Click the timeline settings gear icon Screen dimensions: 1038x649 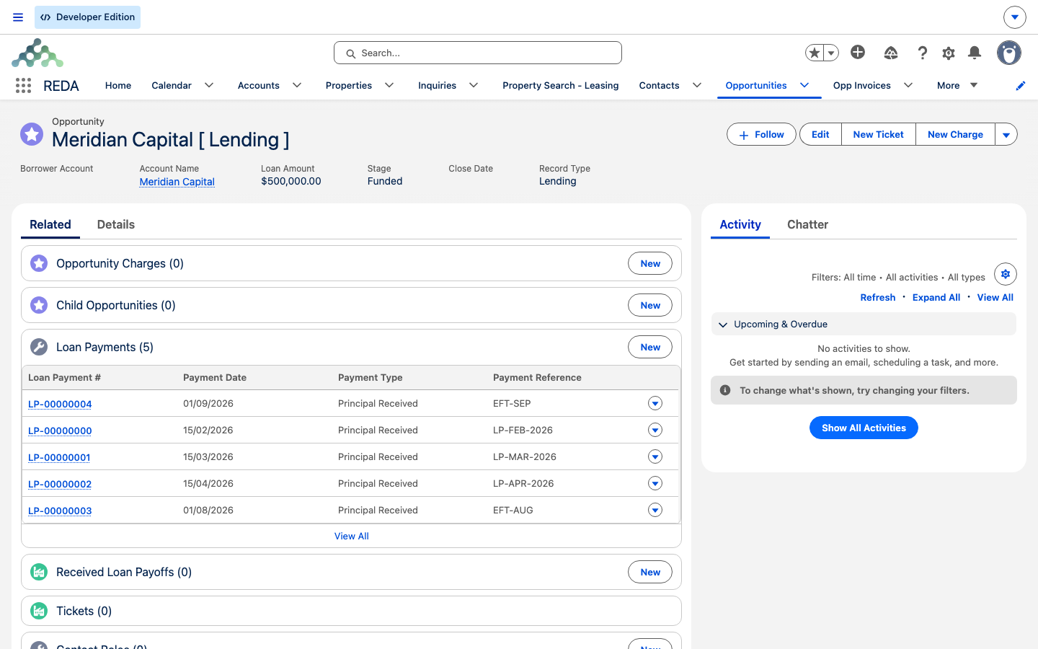point(1006,274)
